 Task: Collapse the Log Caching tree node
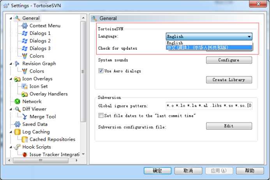pyautogui.click(x=11, y=132)
